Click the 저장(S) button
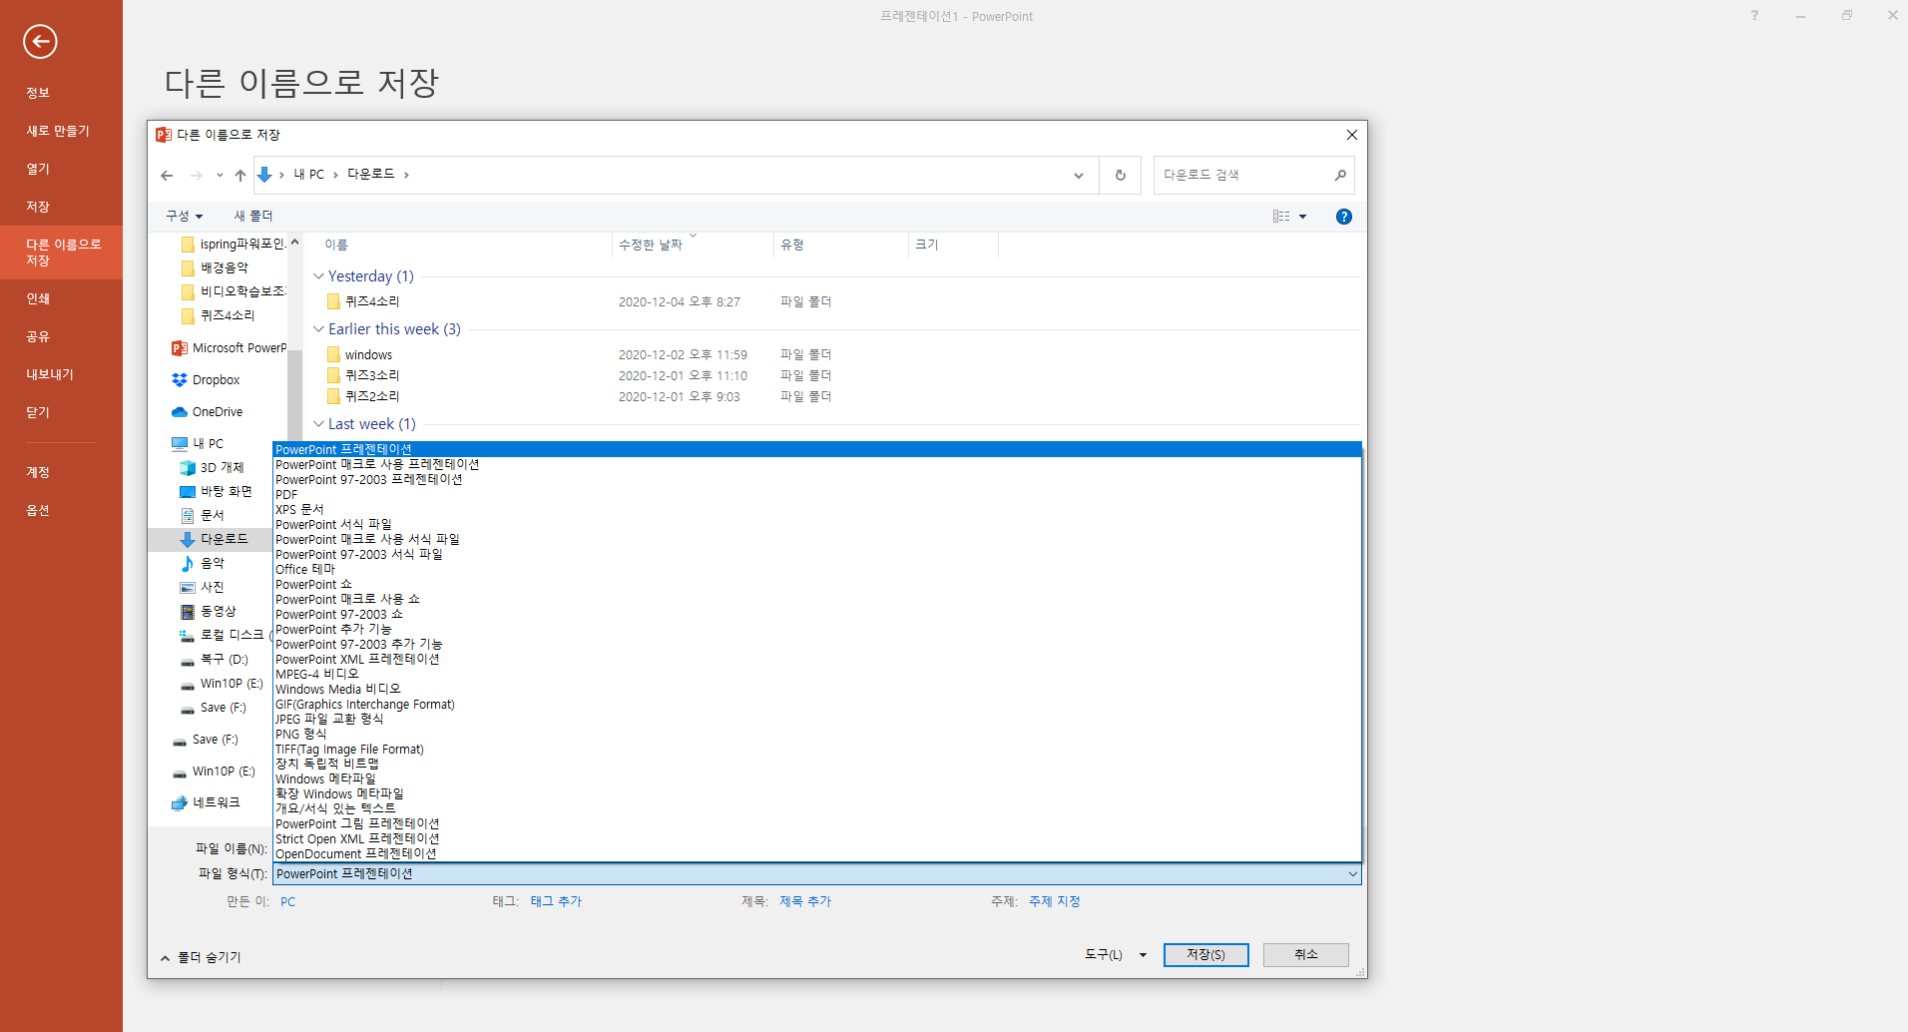The image size is (1908, 1032). point(1205,955)
